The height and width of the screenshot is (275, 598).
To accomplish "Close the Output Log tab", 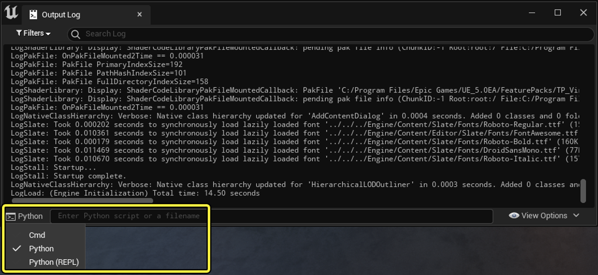I will 139,14.
